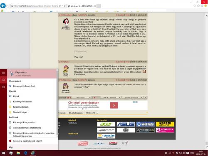Click the USAnotebook.hu partner logo
208x156 pixels.
click(146, 130)
